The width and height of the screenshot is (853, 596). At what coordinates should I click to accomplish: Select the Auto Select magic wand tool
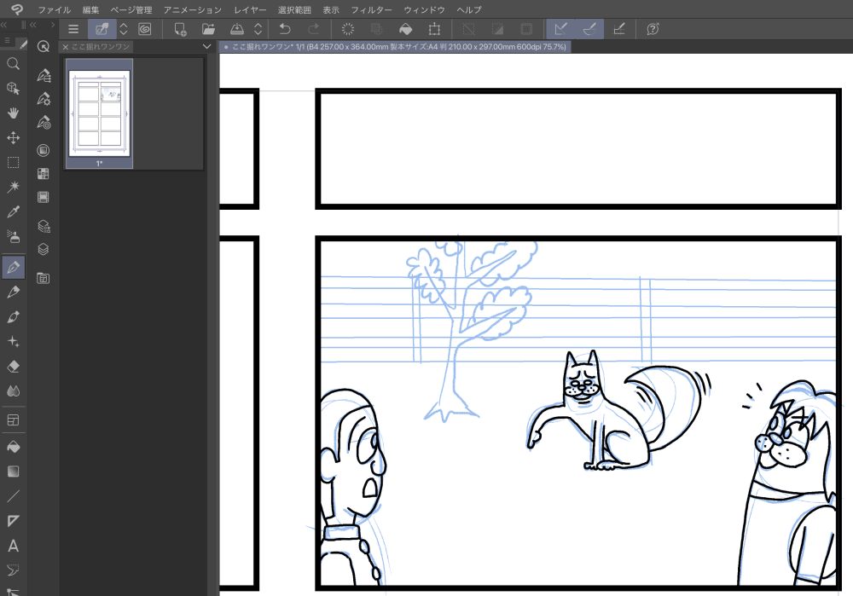[13, 187]
